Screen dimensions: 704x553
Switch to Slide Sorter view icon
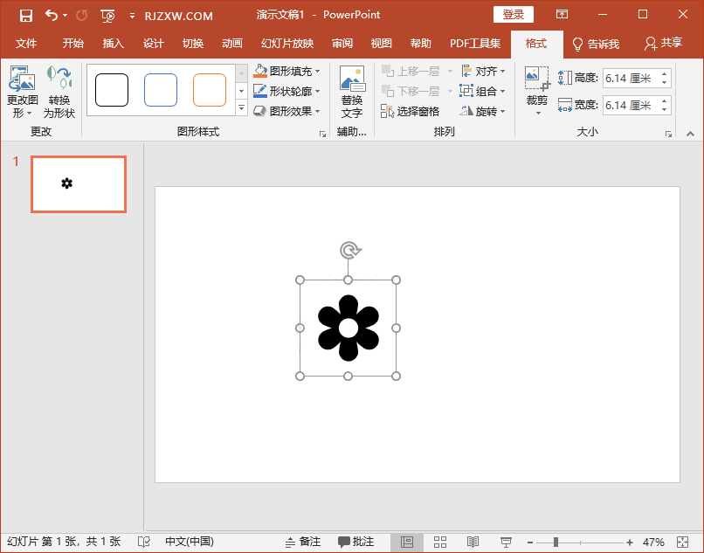[440, 542]
